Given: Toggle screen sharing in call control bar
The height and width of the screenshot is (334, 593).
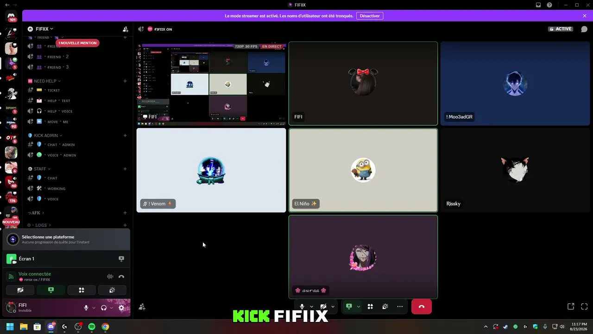Looking at the screenshot, I should click(x=349, y=307).
